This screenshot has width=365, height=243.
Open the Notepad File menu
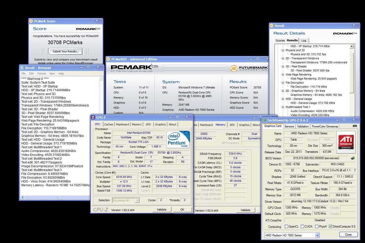pos(23,73)
